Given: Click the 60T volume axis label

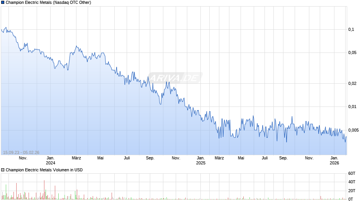Looking at the screenshot, I should tap(352, 173).
